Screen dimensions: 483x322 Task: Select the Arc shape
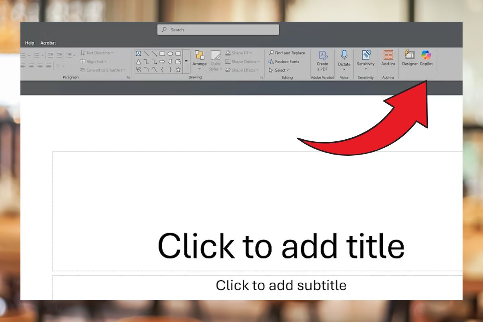click(147, 70)
